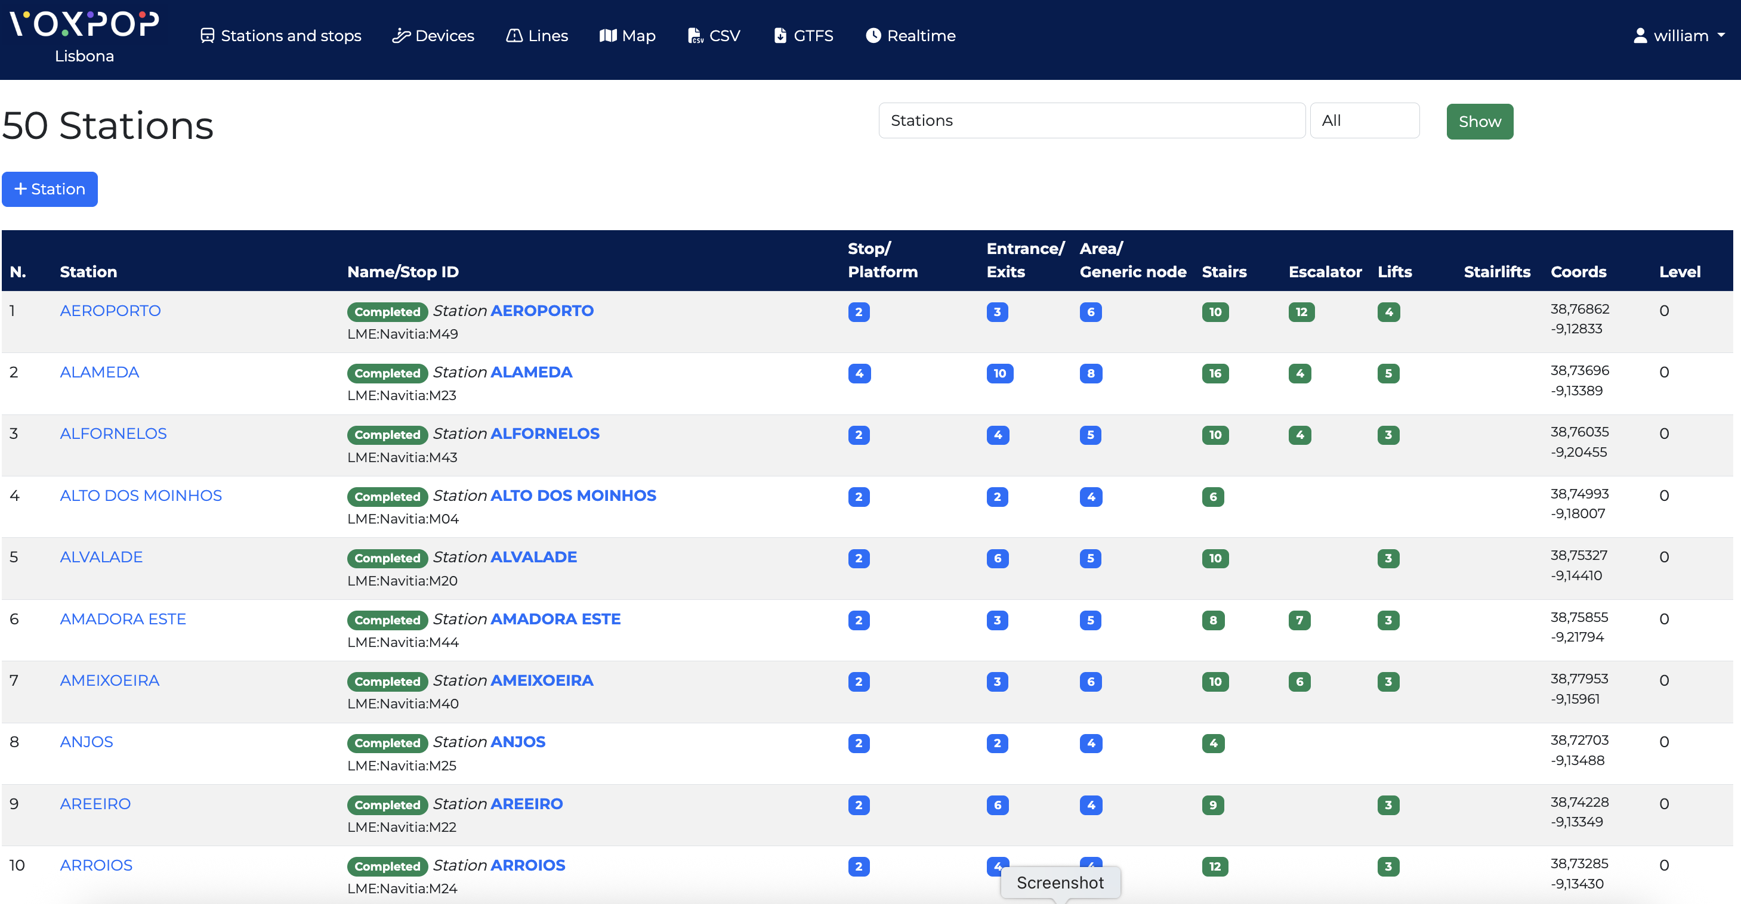Viewport: 1741px width, 904px height.
Task: Open the Stations type dropdown
Action: tap(1091, 121)
